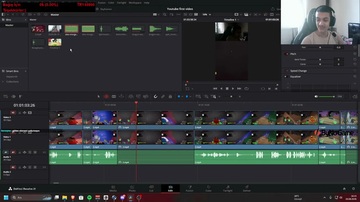Toggle Position Lock padlock in toolbar
Viewport: 360px width, 202px height.
pos(170,97)
